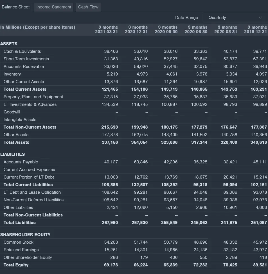Click the Total Equity row label
Screen dimensions: 268x274
coord(16,265)
